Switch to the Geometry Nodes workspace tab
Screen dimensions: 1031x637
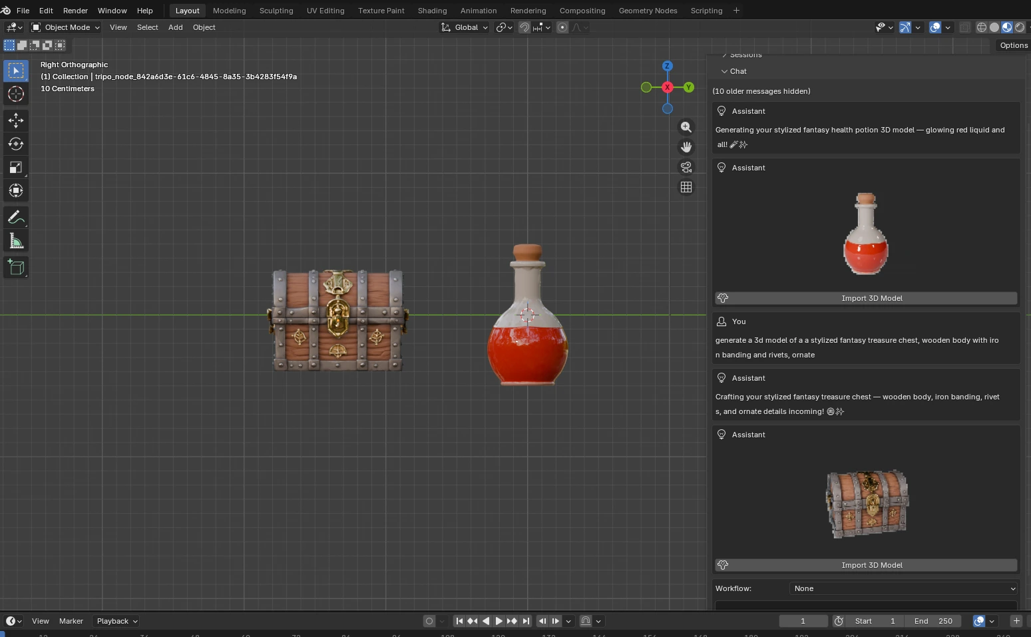click(648, 11)
